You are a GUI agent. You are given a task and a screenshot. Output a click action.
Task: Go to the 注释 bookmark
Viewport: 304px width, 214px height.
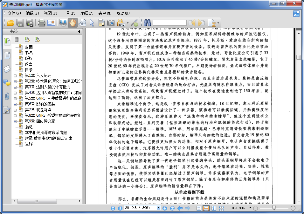pos(29,144)
